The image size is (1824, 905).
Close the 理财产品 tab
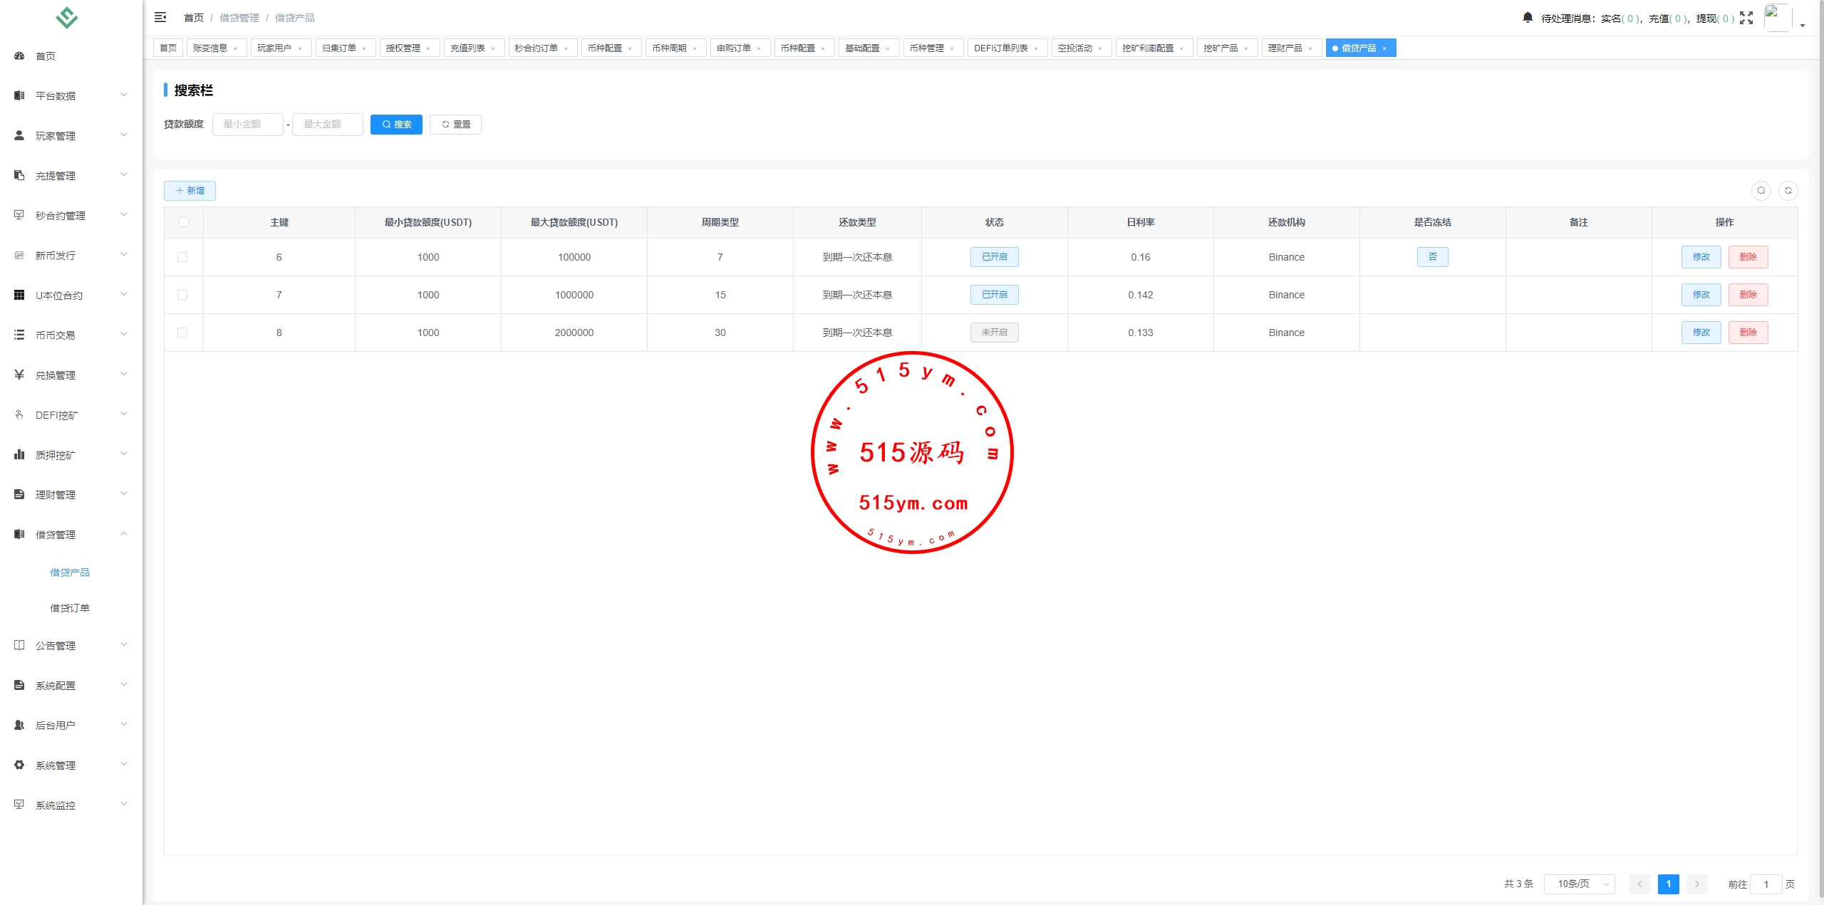(1310, 48)
